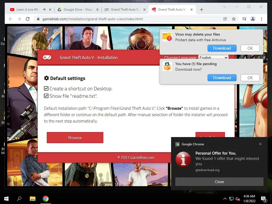
Task: Open the Change Language dropdown
Action: coord(213,57)
